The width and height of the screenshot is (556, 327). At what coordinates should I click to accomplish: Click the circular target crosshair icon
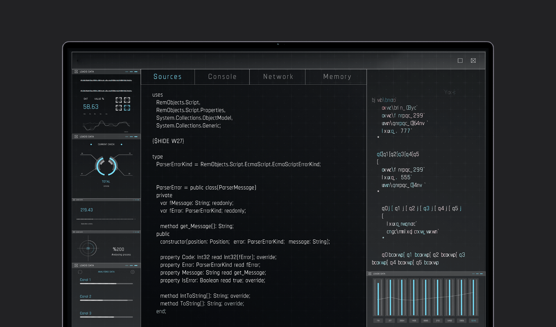[88, 249]
